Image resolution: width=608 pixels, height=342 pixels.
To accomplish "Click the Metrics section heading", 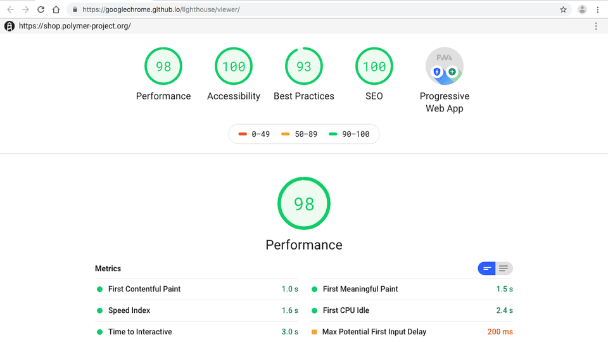I will click(x=108, y=269).
